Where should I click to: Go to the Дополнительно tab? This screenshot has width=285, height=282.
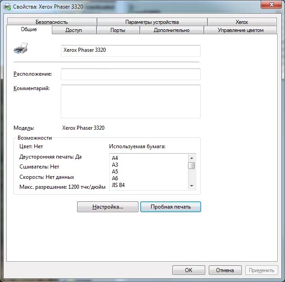[171, 30]
